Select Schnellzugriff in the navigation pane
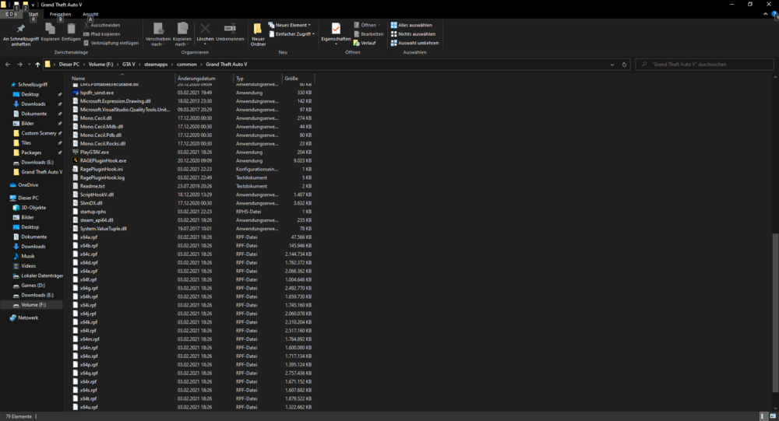This screenshot has width=779, height=421. click(32, 84)
